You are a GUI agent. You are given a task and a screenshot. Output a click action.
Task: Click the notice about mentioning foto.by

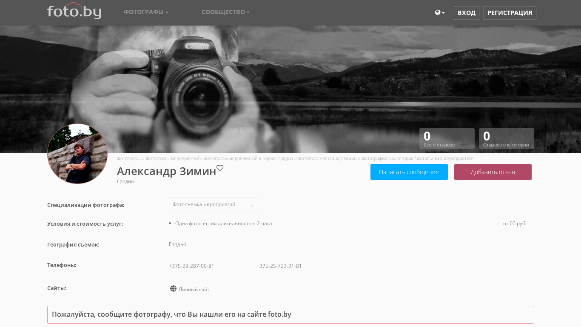pyautogui.click(x=290, y=315)
